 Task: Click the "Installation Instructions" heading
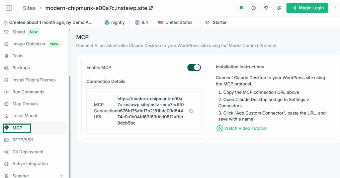(x=240, y=67)
